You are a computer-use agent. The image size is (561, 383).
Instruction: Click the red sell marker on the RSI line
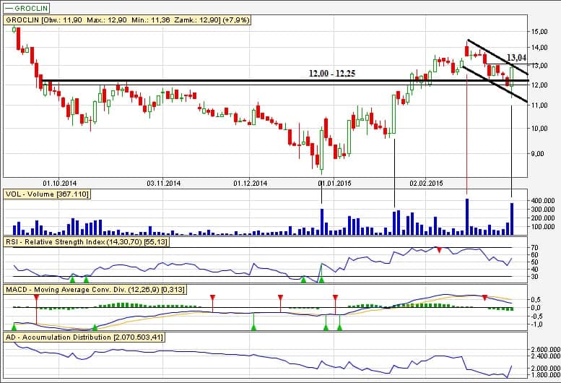pyautogui.click(x=438, y=249)
